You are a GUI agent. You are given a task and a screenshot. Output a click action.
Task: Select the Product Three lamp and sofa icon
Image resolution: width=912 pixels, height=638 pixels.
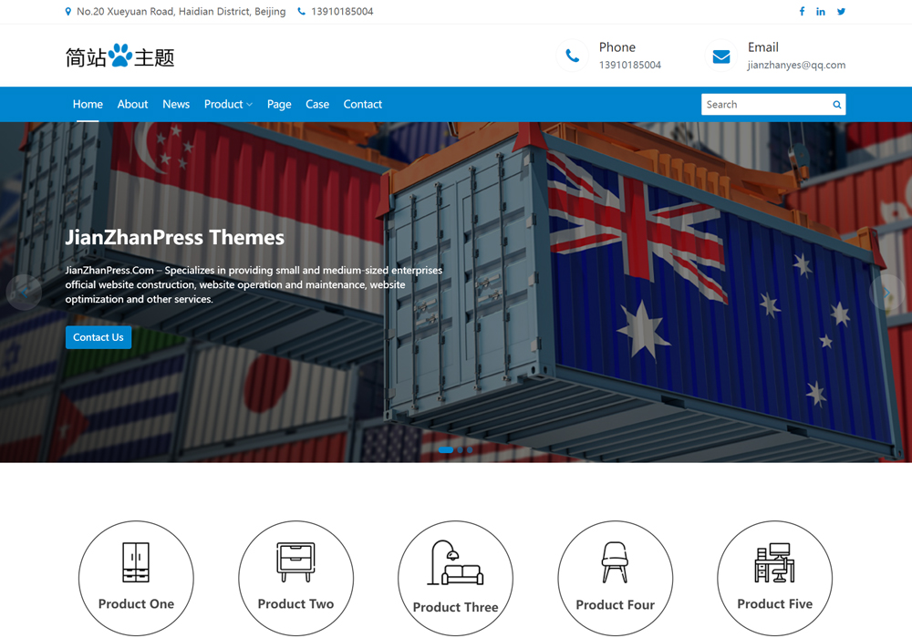[455, 562]
